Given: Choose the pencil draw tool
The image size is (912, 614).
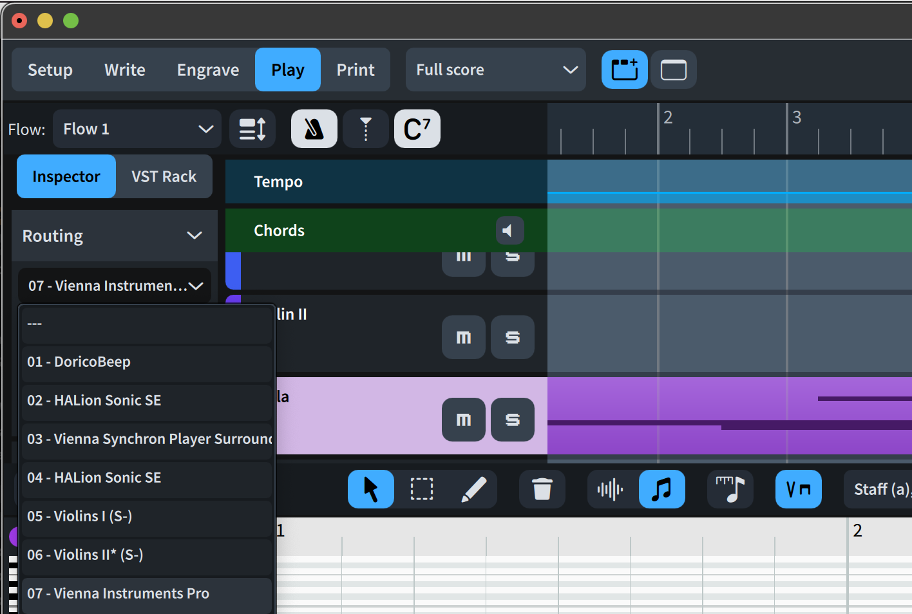Looking at the screenshot, I should pyautogui.click(x=474, y=490).
